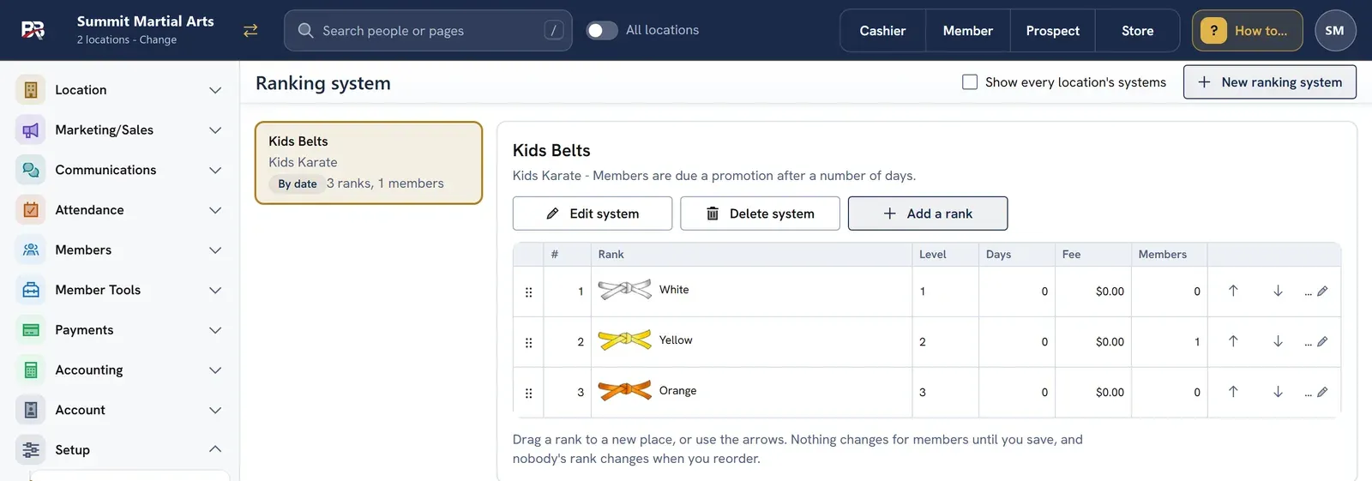Click the Members people icon
This screenshot has height=481, width=1372.
coord(31,250)
